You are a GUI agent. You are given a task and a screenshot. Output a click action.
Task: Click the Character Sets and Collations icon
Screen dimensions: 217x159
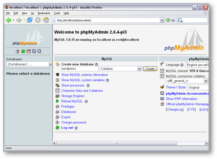(57, 91)
